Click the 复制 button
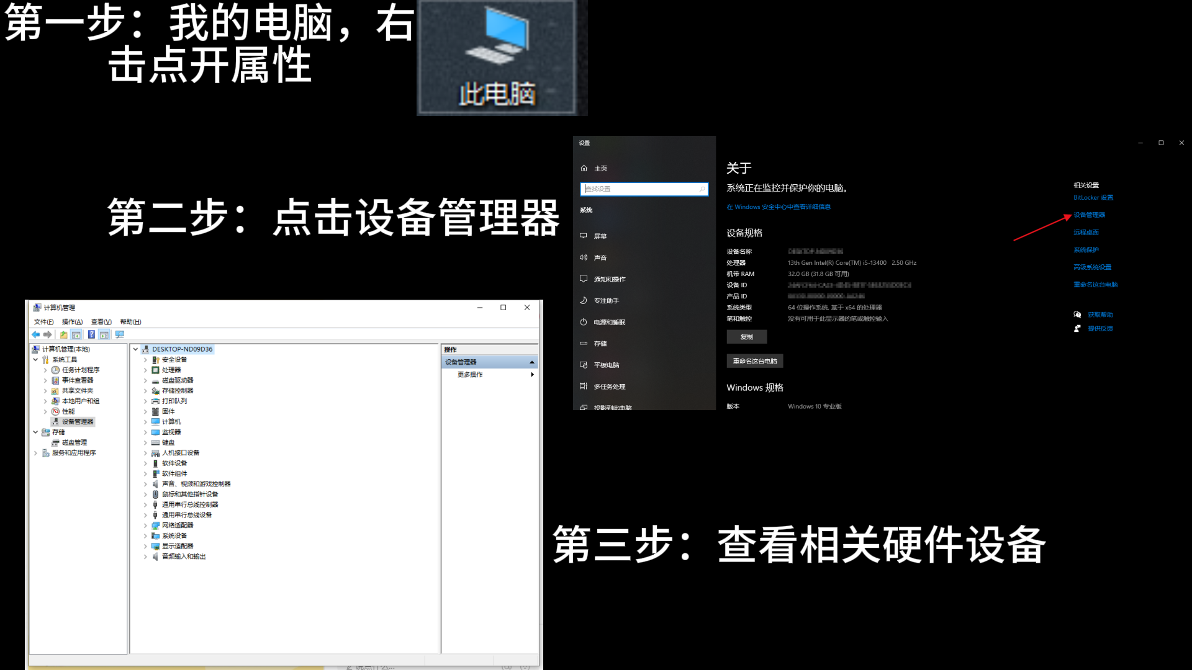1192x670 pixels. click(747, 337)
